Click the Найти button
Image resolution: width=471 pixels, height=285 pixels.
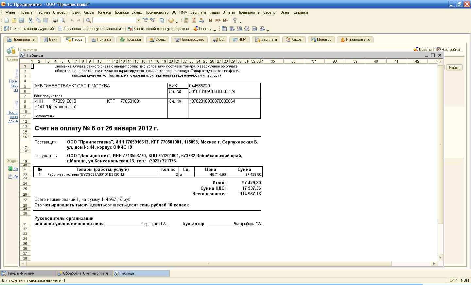point(454,67)
